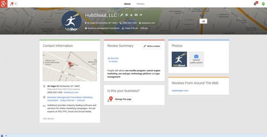Open the superpages.com reviews link
The width and height of the screenshot is (267, 137).
pos(180,91)
